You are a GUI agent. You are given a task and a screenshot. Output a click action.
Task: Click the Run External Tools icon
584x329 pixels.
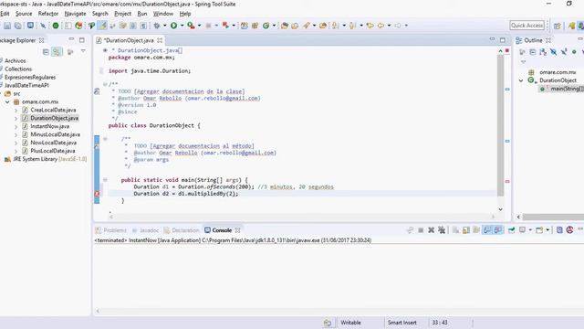point(191,26)
